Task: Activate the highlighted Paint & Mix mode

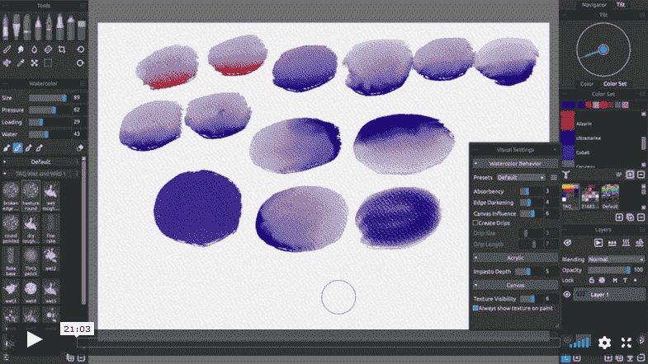Action: (17, 148)
